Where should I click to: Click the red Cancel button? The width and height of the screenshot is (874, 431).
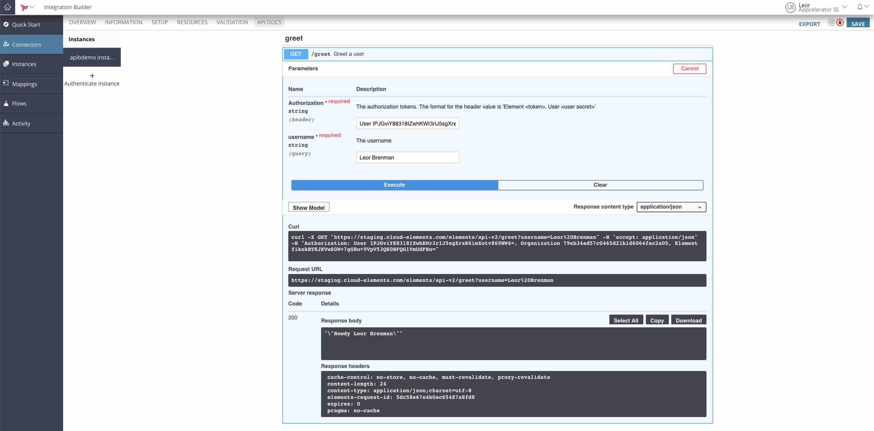click(x=689, y=68)
